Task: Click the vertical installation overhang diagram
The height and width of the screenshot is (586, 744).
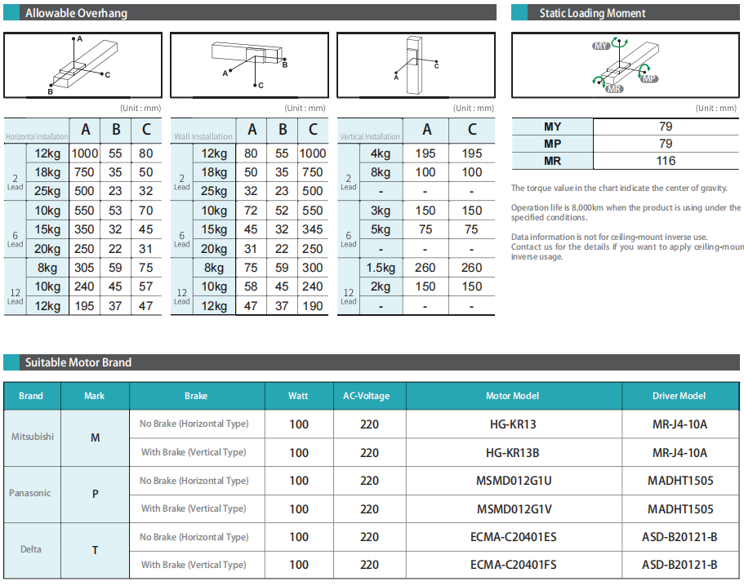Action: coord(415,65)
